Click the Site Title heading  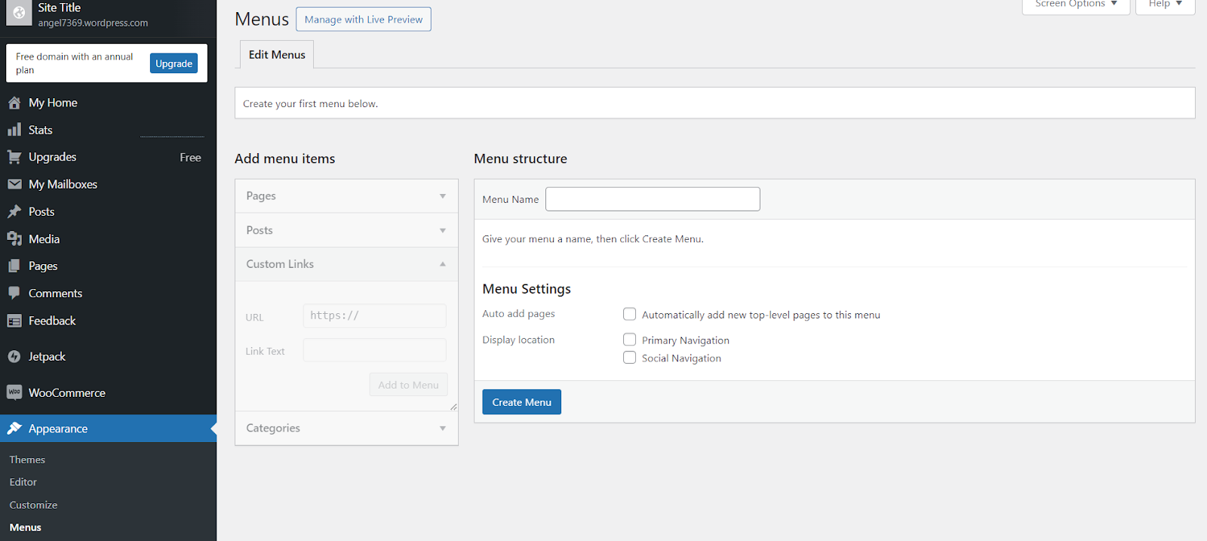pyautogui.click(x=60, y=8)
